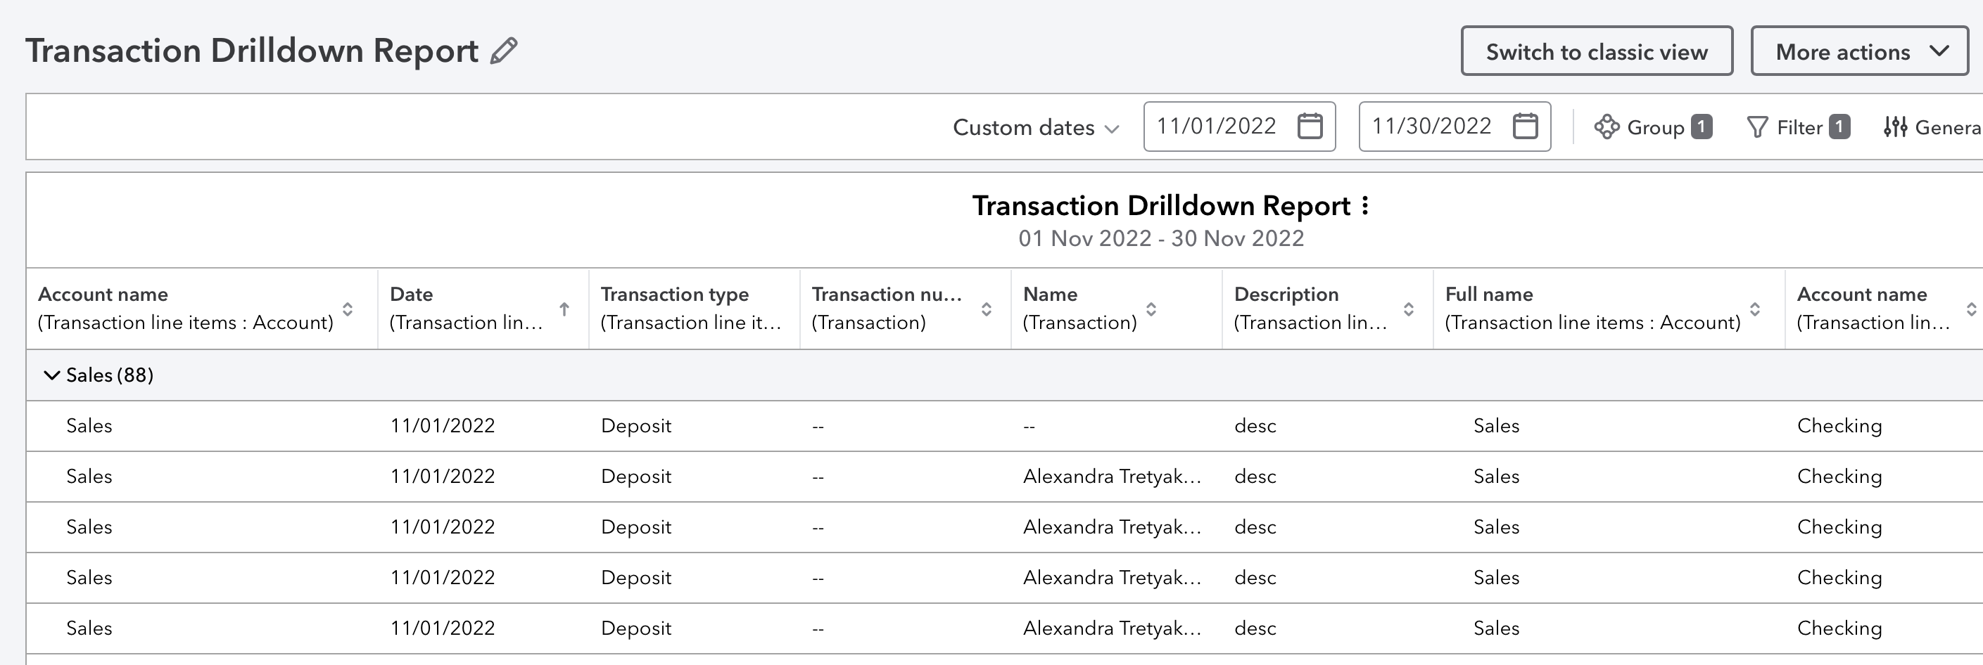
Task: Collapse the Sales (88) group
Action: point(51,375)
